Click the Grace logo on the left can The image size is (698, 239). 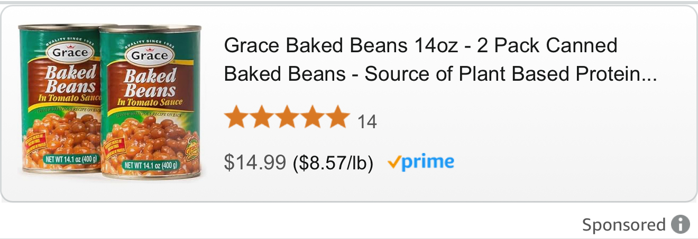coord(68,53)
